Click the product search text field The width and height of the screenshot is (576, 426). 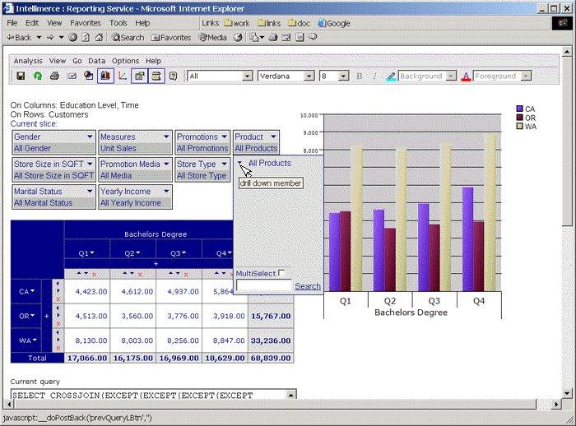click(264, 285)
